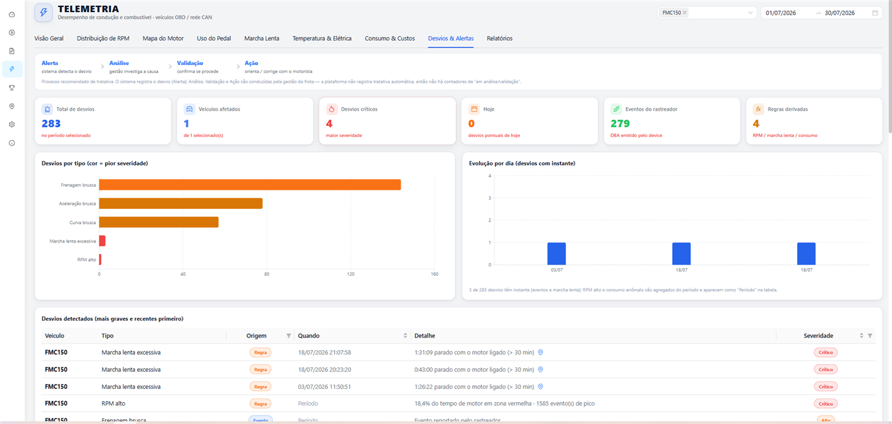892x424 pixels.
Task: Switch to the Temperatura & Elétrica tab
Action: (322, 38)
